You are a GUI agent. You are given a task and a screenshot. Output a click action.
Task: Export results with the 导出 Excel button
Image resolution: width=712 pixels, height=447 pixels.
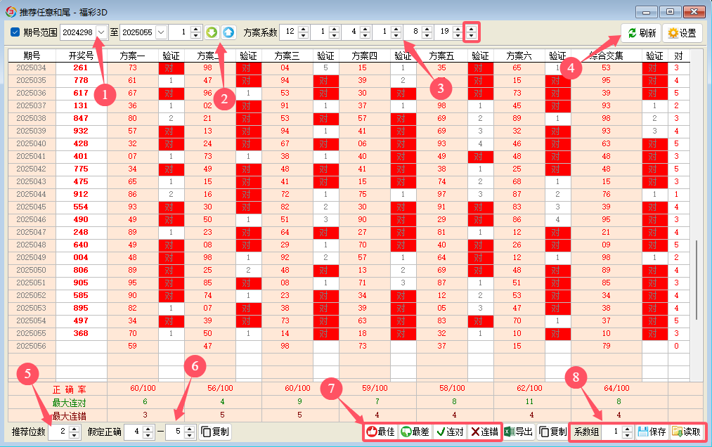(519, 432)
